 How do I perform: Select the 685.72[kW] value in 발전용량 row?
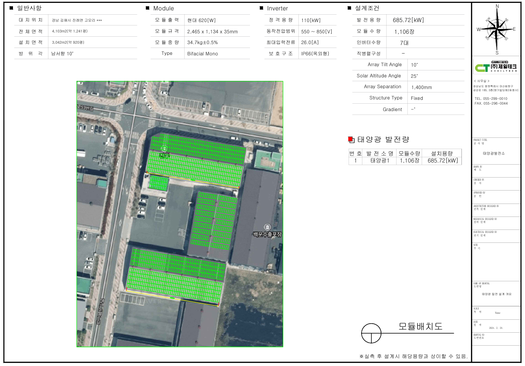[408, 20]
